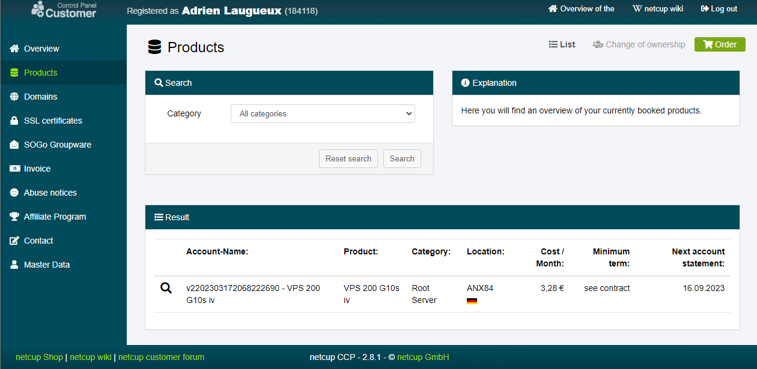Open netcup wiki footer link
This screenshot has width=757, height=369.
[x=90, y=357]
